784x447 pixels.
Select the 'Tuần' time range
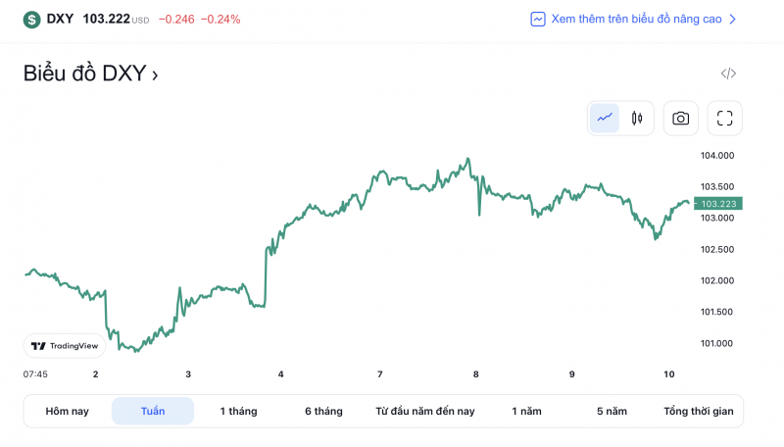click(x=153, y=411)
